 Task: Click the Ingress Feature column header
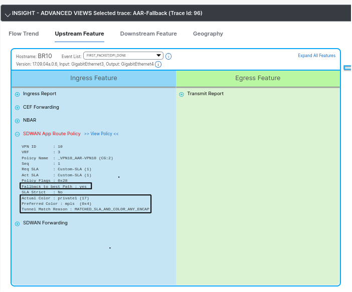[93, 78]
